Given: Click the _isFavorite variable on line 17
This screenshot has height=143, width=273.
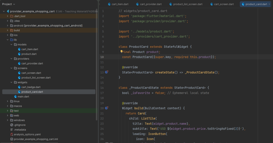Looking at the screenshot, I should click(x=140, y=93).
